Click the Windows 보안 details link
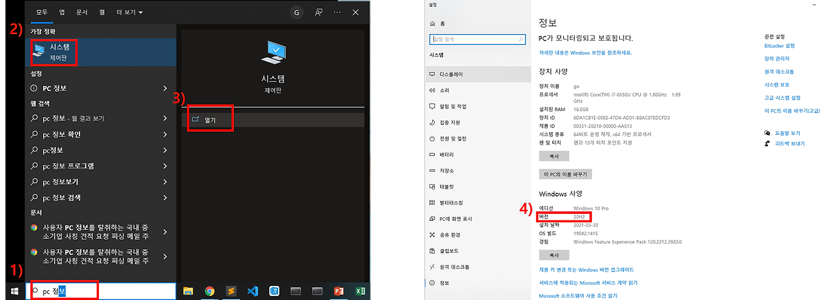Image resolution: width=822 pixels, height=300 pixels. pos(585,52)
